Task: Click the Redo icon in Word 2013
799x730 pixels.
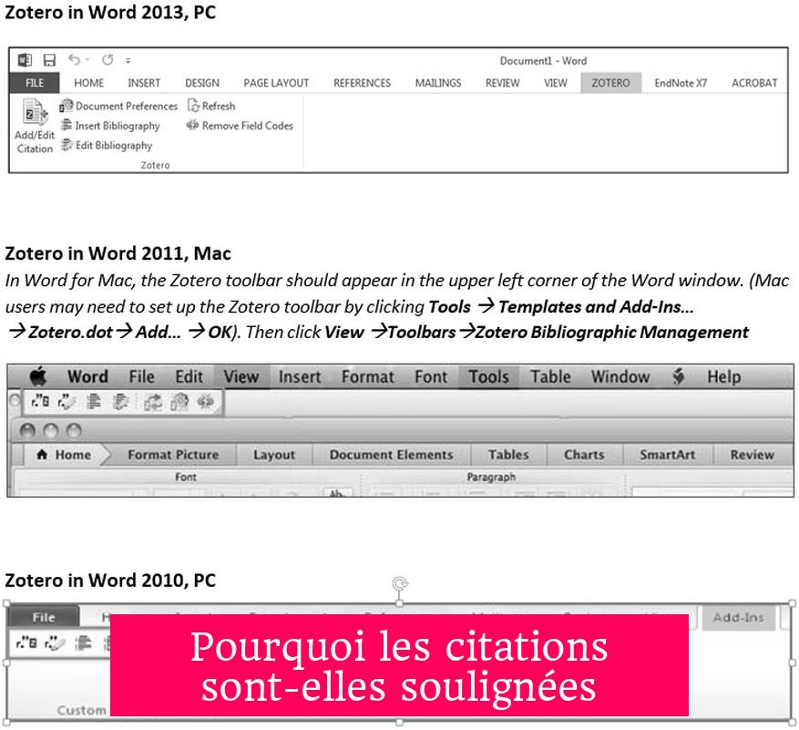Action: pos(108,59)
